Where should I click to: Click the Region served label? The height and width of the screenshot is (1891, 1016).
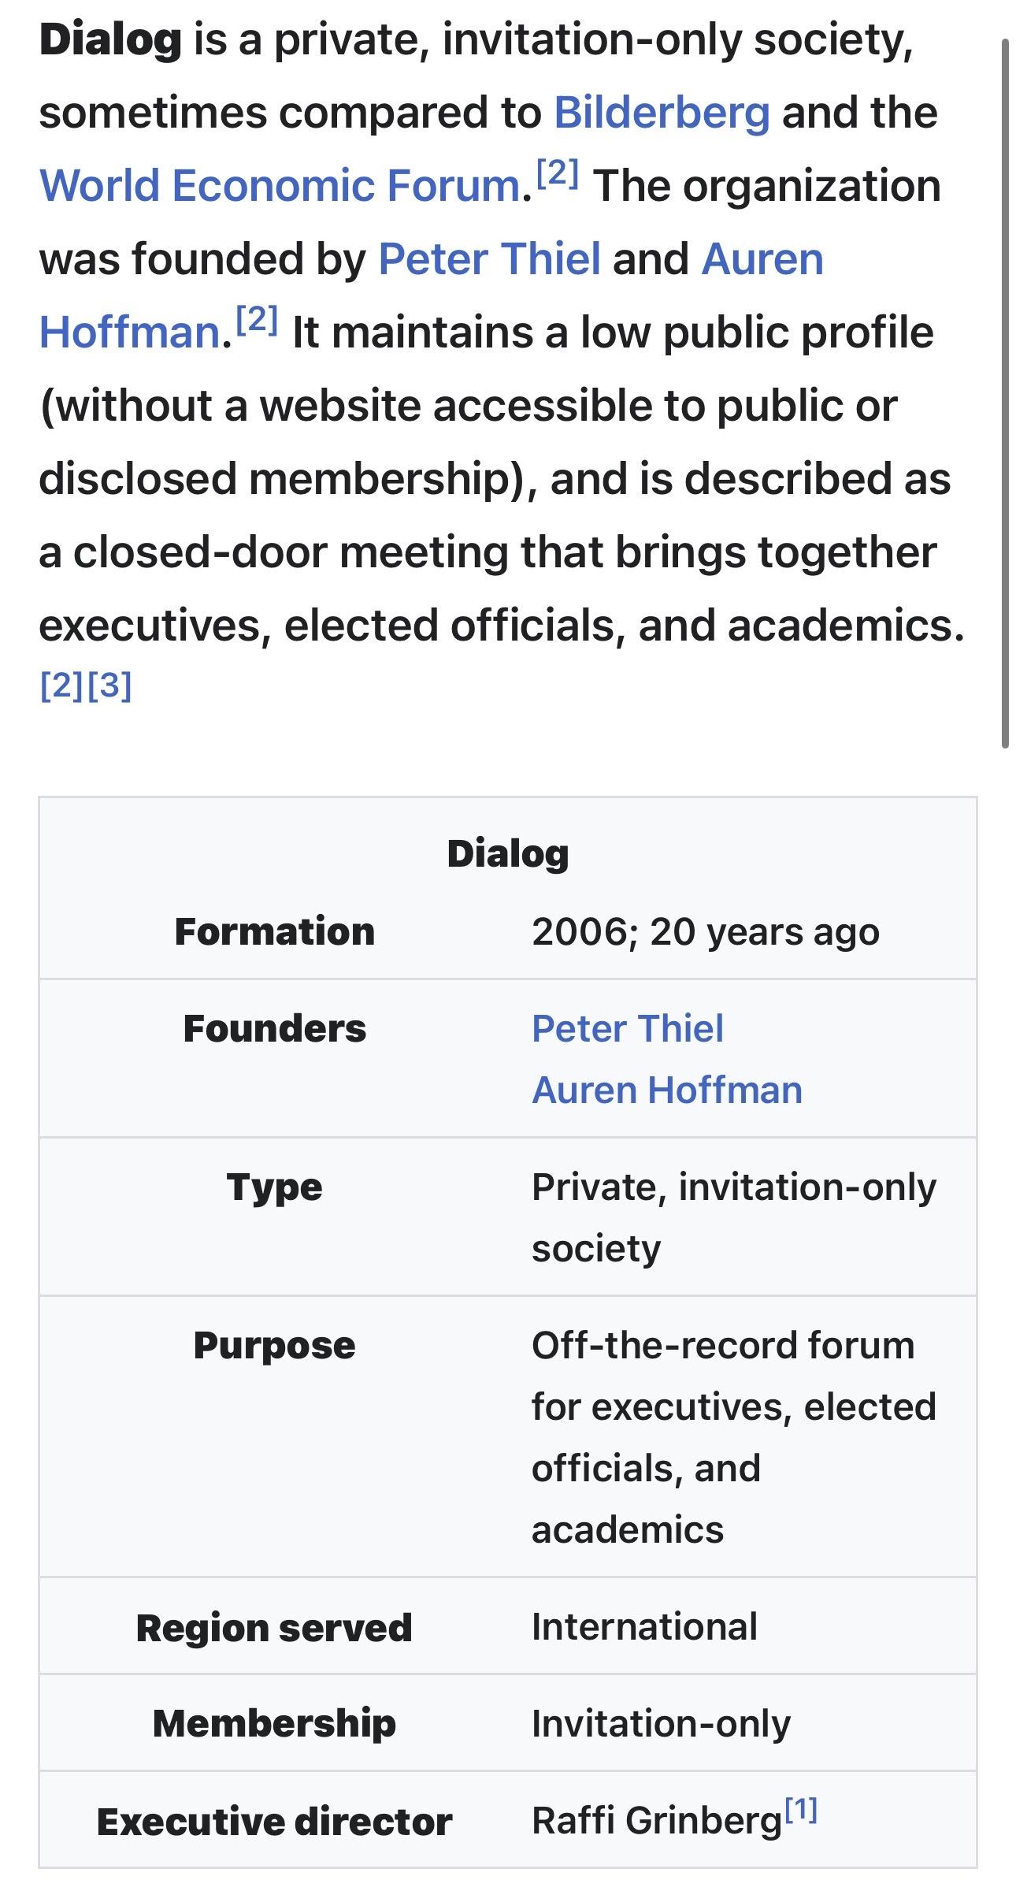(275, 1629)
